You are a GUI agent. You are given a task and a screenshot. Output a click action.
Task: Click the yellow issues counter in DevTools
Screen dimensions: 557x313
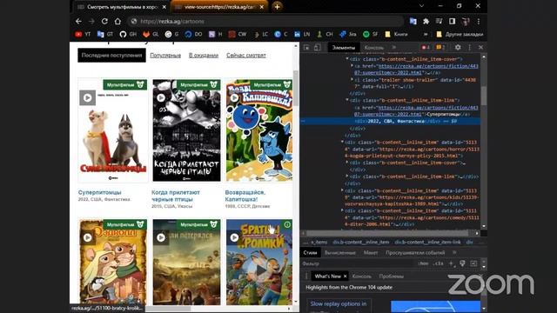440,47
